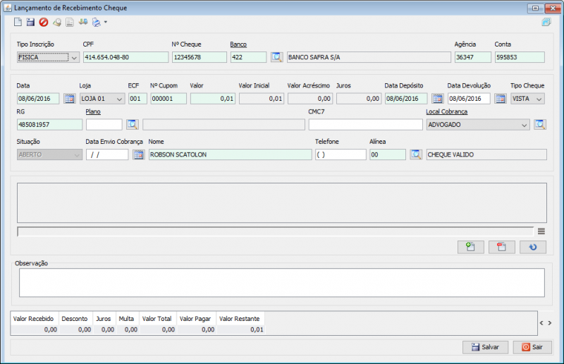Viewport: 564px width, 364px height.
Task: Click the BANCO SAFRA S/A name field
Action: point(369,57)
